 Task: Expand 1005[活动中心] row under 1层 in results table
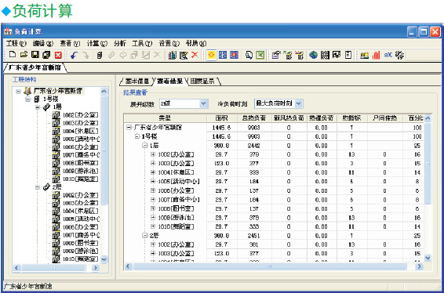(x=153, y=181)
